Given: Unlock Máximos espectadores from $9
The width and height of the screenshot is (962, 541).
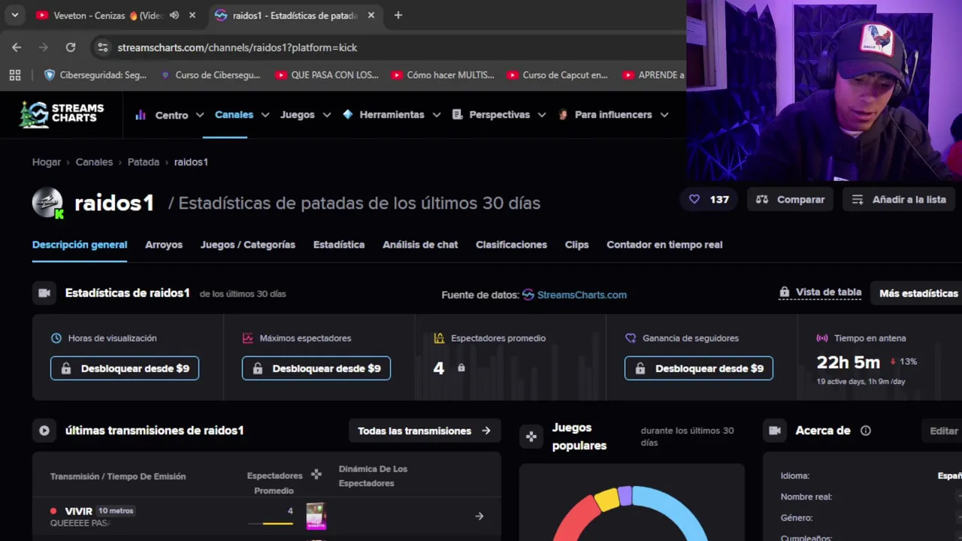Looking at the screenshot, I should point(316,368).
